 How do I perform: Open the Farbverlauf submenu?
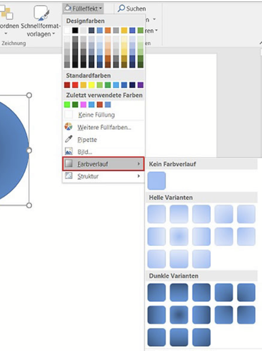click(103, 164)
